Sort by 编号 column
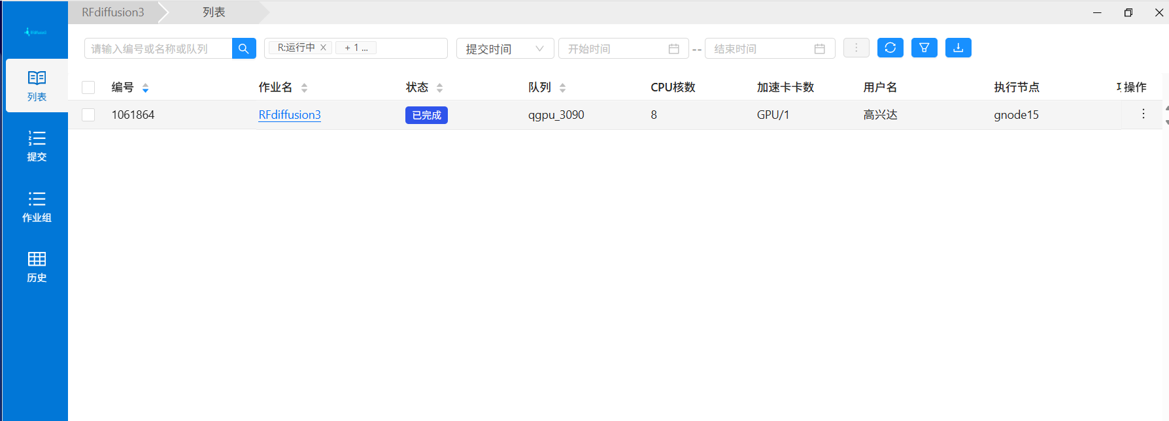This screenshot has width=1169, height=421. 145,87
